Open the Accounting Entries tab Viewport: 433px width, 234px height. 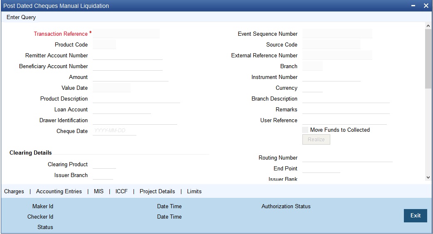59,192
